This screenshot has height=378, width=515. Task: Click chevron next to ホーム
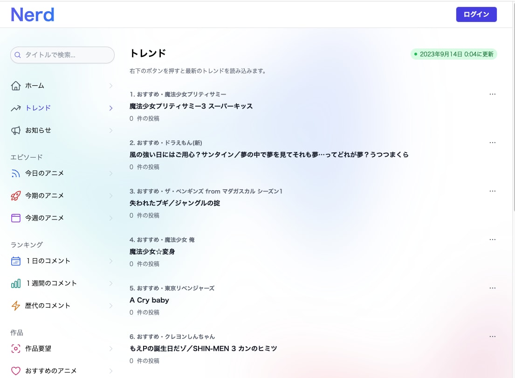(x=110, y=86)
